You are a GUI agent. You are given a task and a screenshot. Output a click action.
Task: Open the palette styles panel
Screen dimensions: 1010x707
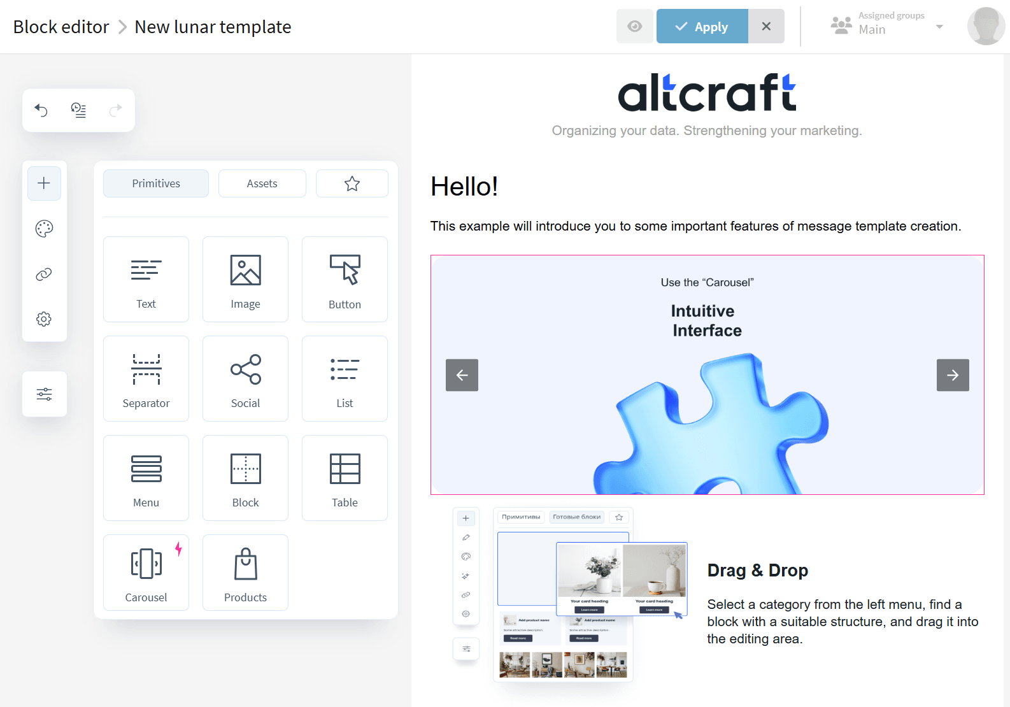pyautogui.click(x=44, y=229)
